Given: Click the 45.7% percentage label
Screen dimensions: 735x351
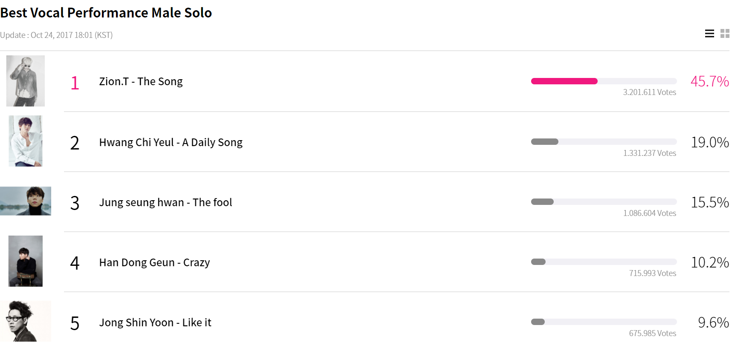Looking at the screenshot, I should [x=709, y=81].
